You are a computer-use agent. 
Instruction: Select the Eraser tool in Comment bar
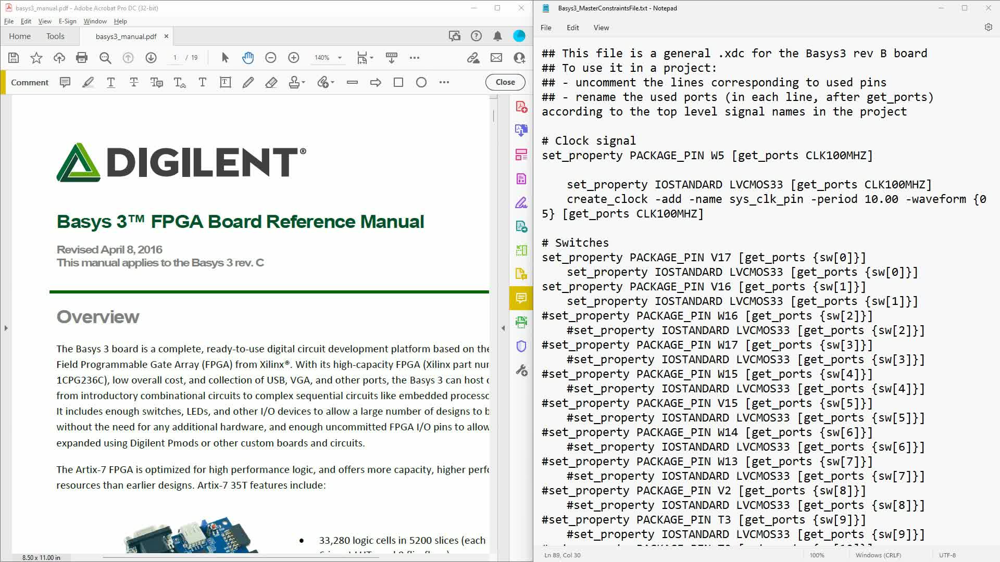(x=271, y=82)
